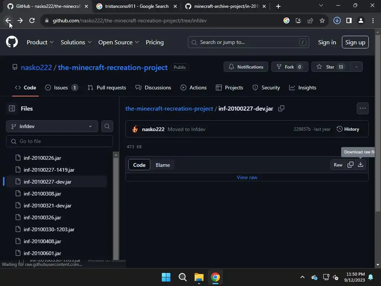Click the GitHub logo home icon
The height and width of the screenshot is (286, 381).
pyautogui.click(x=12, y=42)
